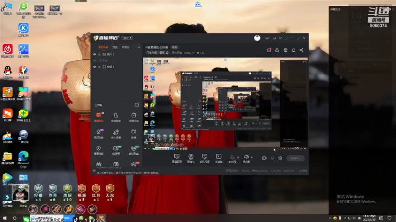396x222 pixels.
Task: Open the 主播任务 tool
Action: 133,117
